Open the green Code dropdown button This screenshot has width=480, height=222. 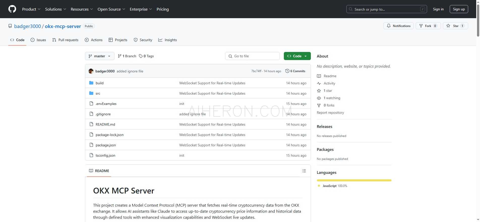pos(297,56)
